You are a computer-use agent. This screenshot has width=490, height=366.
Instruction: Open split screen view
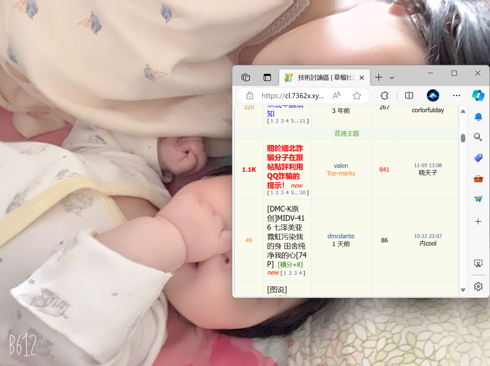pyautogui.click(x=409, y=95)
